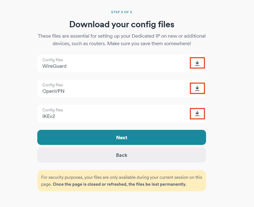Go back using the Back button
Screen dimensions: 254x207
point(122,155)
